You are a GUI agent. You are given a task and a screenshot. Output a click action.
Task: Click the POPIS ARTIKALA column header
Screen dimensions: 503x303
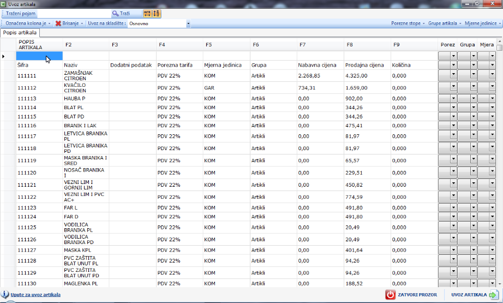tap(39, 45)
